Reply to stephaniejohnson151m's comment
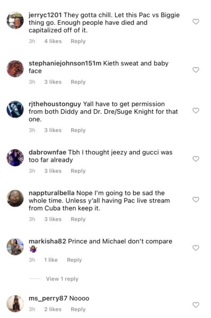The height and width of the screenshot is (318, 211). pyautogui.click(x=78, y=82)
